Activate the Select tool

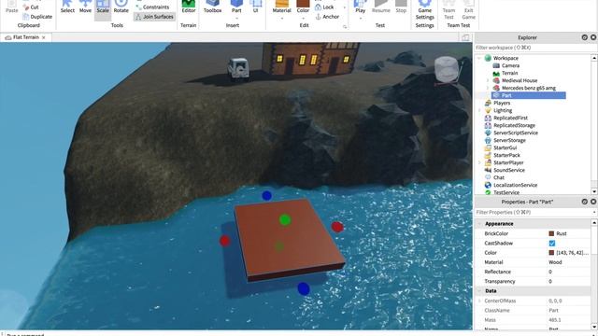point(67,7)
